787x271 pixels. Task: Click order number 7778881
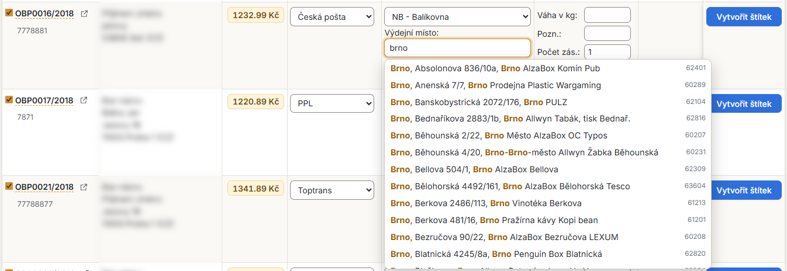pyautogui.click(x=32, y=30)
